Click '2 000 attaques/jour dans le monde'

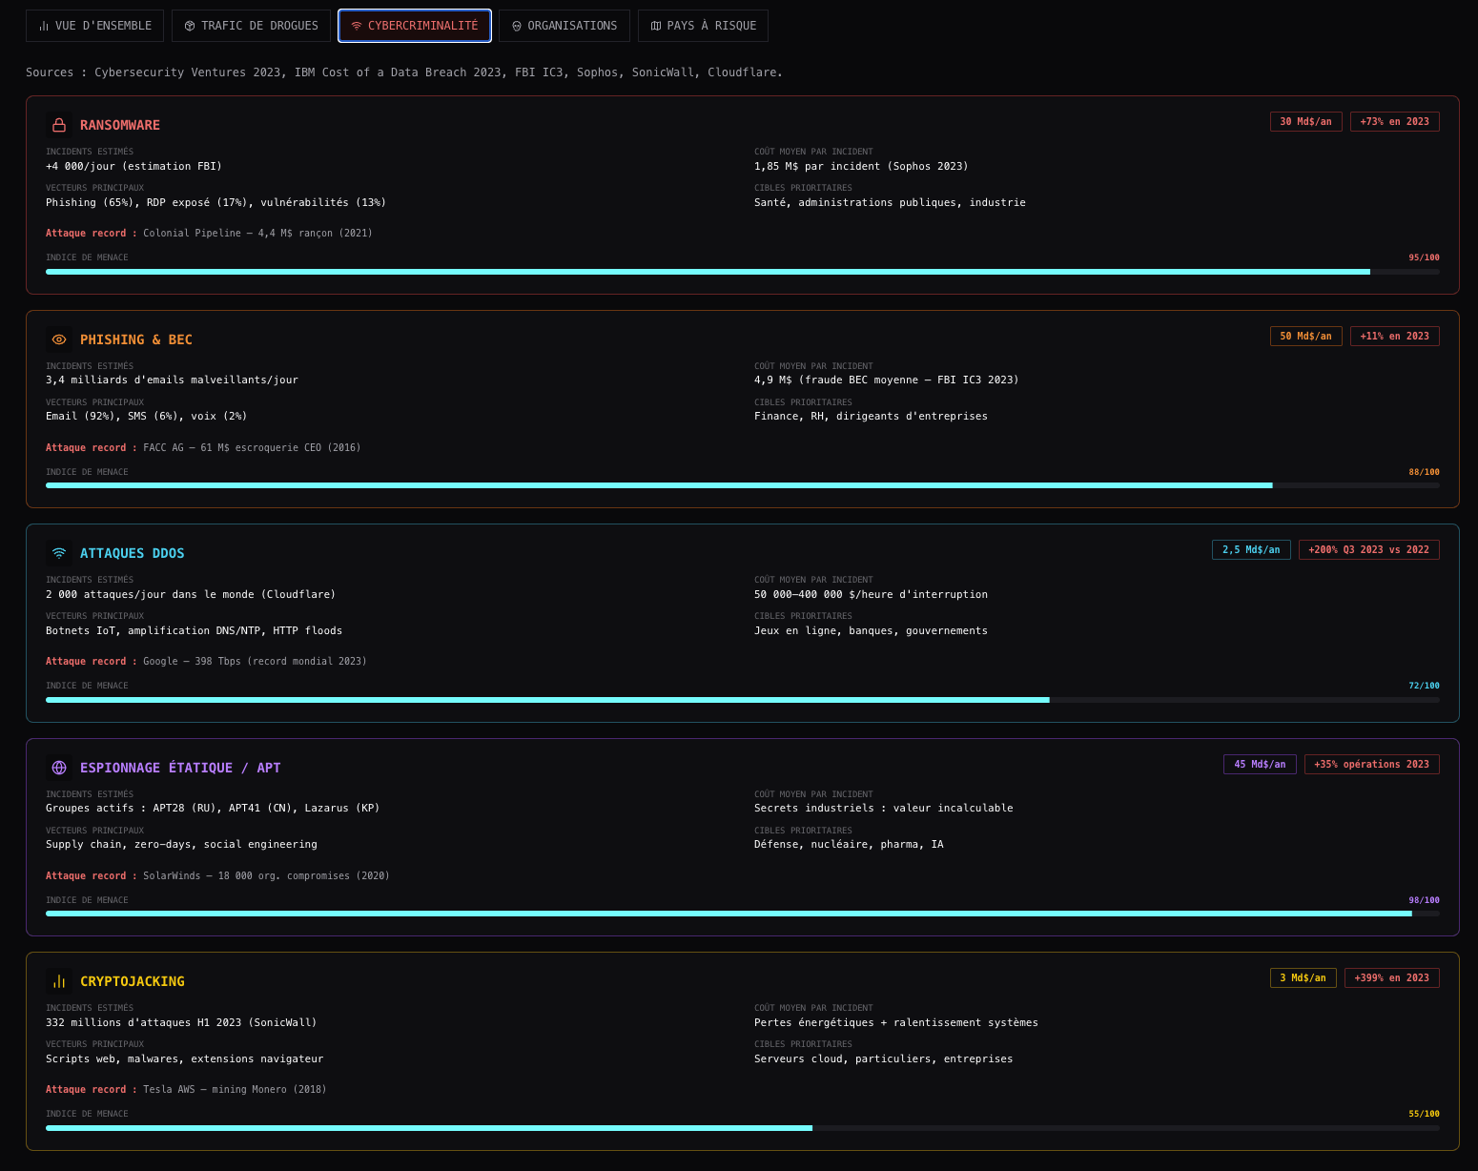tap(191, 594)
